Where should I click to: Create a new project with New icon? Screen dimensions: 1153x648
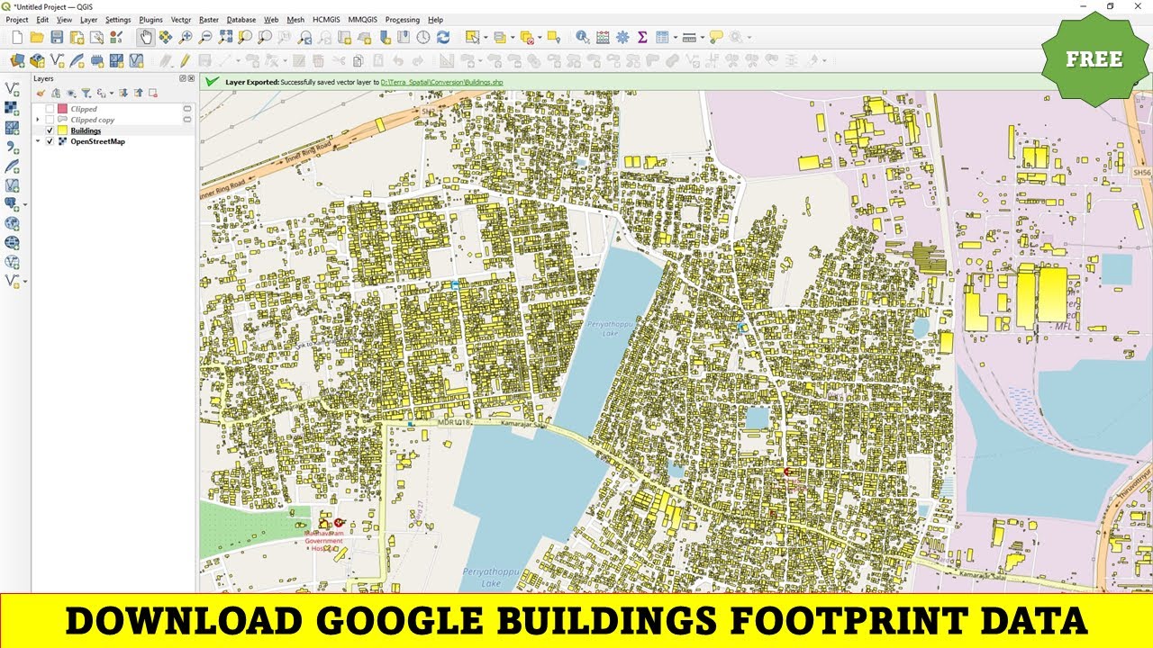17,37
